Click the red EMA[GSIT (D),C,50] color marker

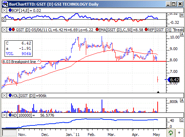click(x=97, y=29)
